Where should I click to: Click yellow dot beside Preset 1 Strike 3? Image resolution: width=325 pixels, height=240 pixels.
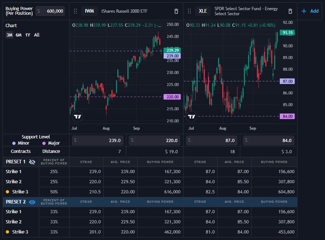[8, 192]
